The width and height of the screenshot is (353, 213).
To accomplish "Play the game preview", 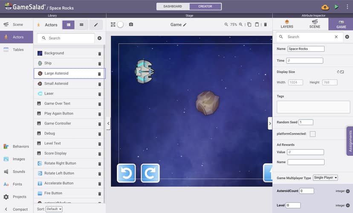I will 336,7.
